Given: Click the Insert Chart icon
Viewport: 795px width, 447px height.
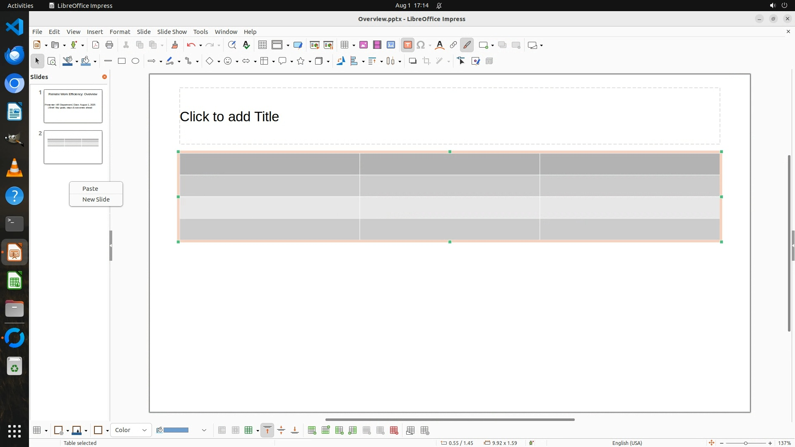Looking at the screenshot, I should click(x=391, y=45).
